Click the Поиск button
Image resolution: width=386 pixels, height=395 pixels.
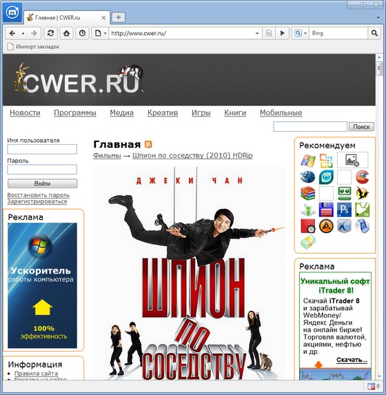pos(361,126)
